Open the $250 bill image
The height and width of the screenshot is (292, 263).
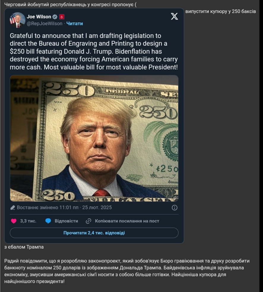coord(94,138)
